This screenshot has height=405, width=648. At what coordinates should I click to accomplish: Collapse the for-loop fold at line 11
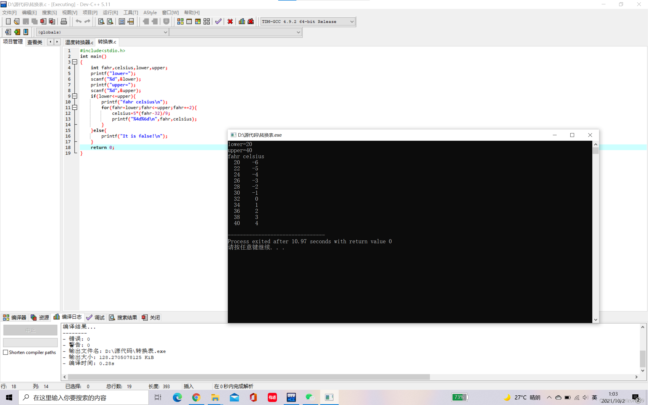coord(75,107)
